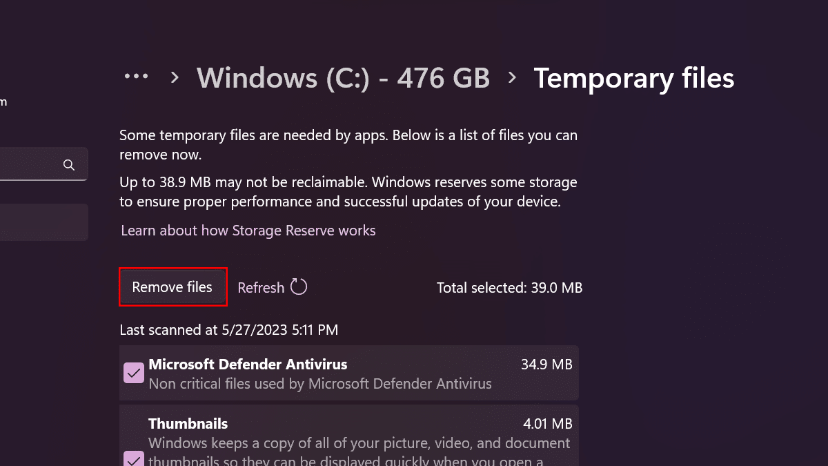Click the Total selected: 39.0 MB text
The width and height of the screenshot is (828, 466).
pos(509,287)
